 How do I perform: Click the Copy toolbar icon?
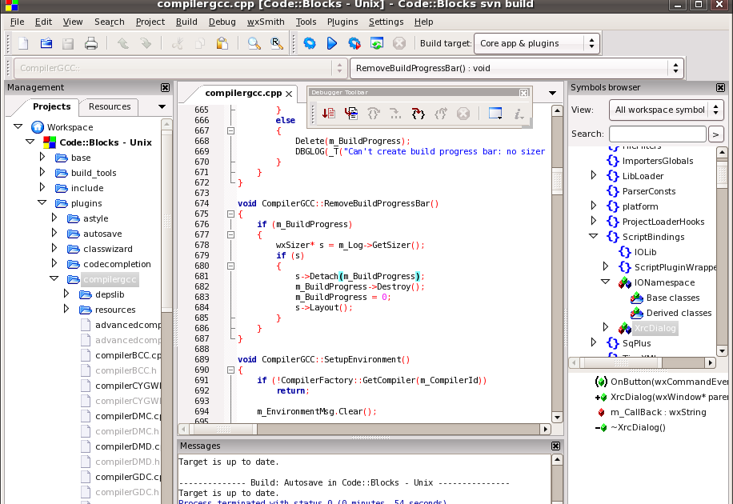click(200, 43)
